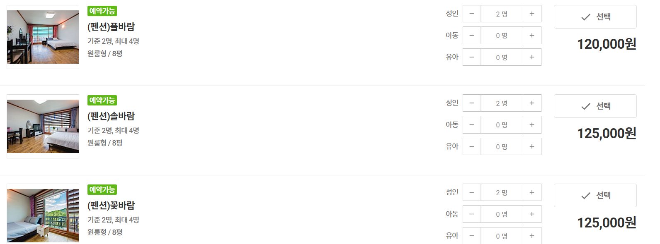Decrease adult count for 솔바람 room
Viewport: 660px width, 244px height.
point(472,103)
